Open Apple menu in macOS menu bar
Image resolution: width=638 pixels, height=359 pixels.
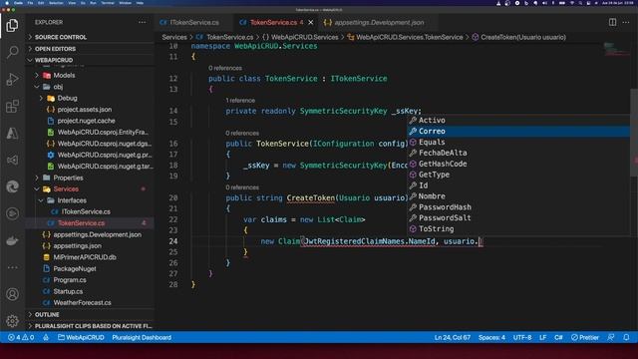pyautogui.click(x=7, y=3)
